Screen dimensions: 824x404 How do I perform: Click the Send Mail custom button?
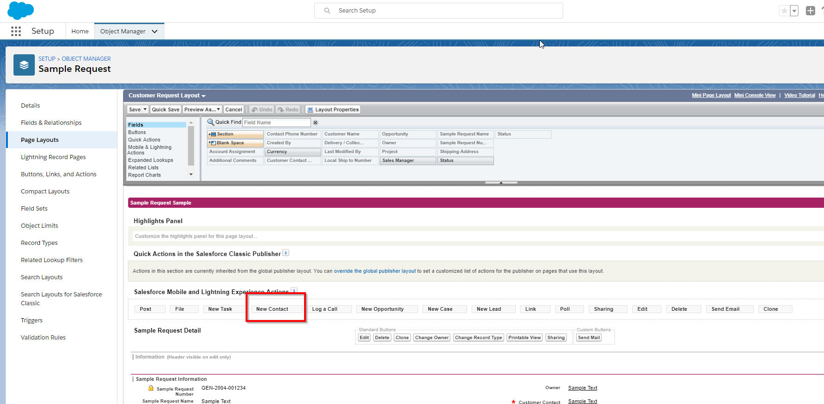(589, 338)
